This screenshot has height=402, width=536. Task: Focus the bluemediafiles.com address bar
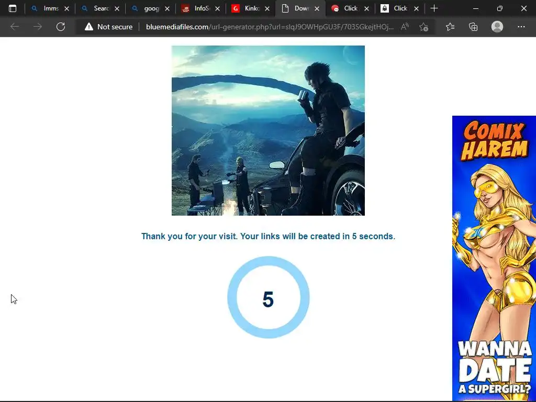click(x=270, y=27)
